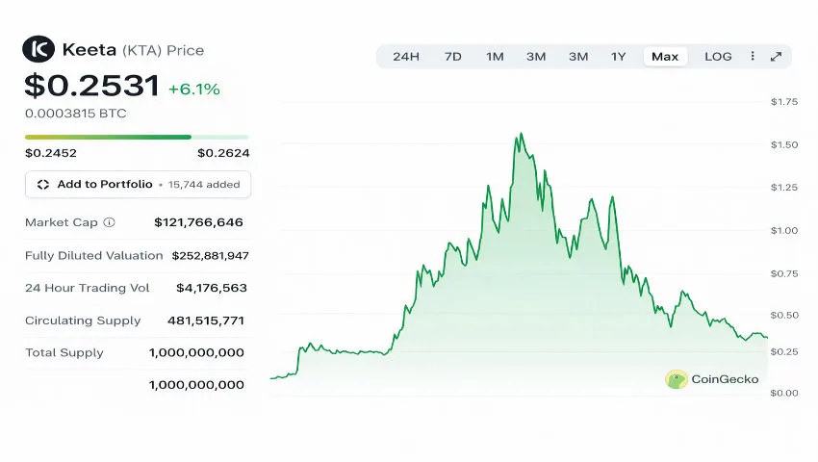Show the 1M price chart
This screenshot has width=818, height=462.
(495, 57)
